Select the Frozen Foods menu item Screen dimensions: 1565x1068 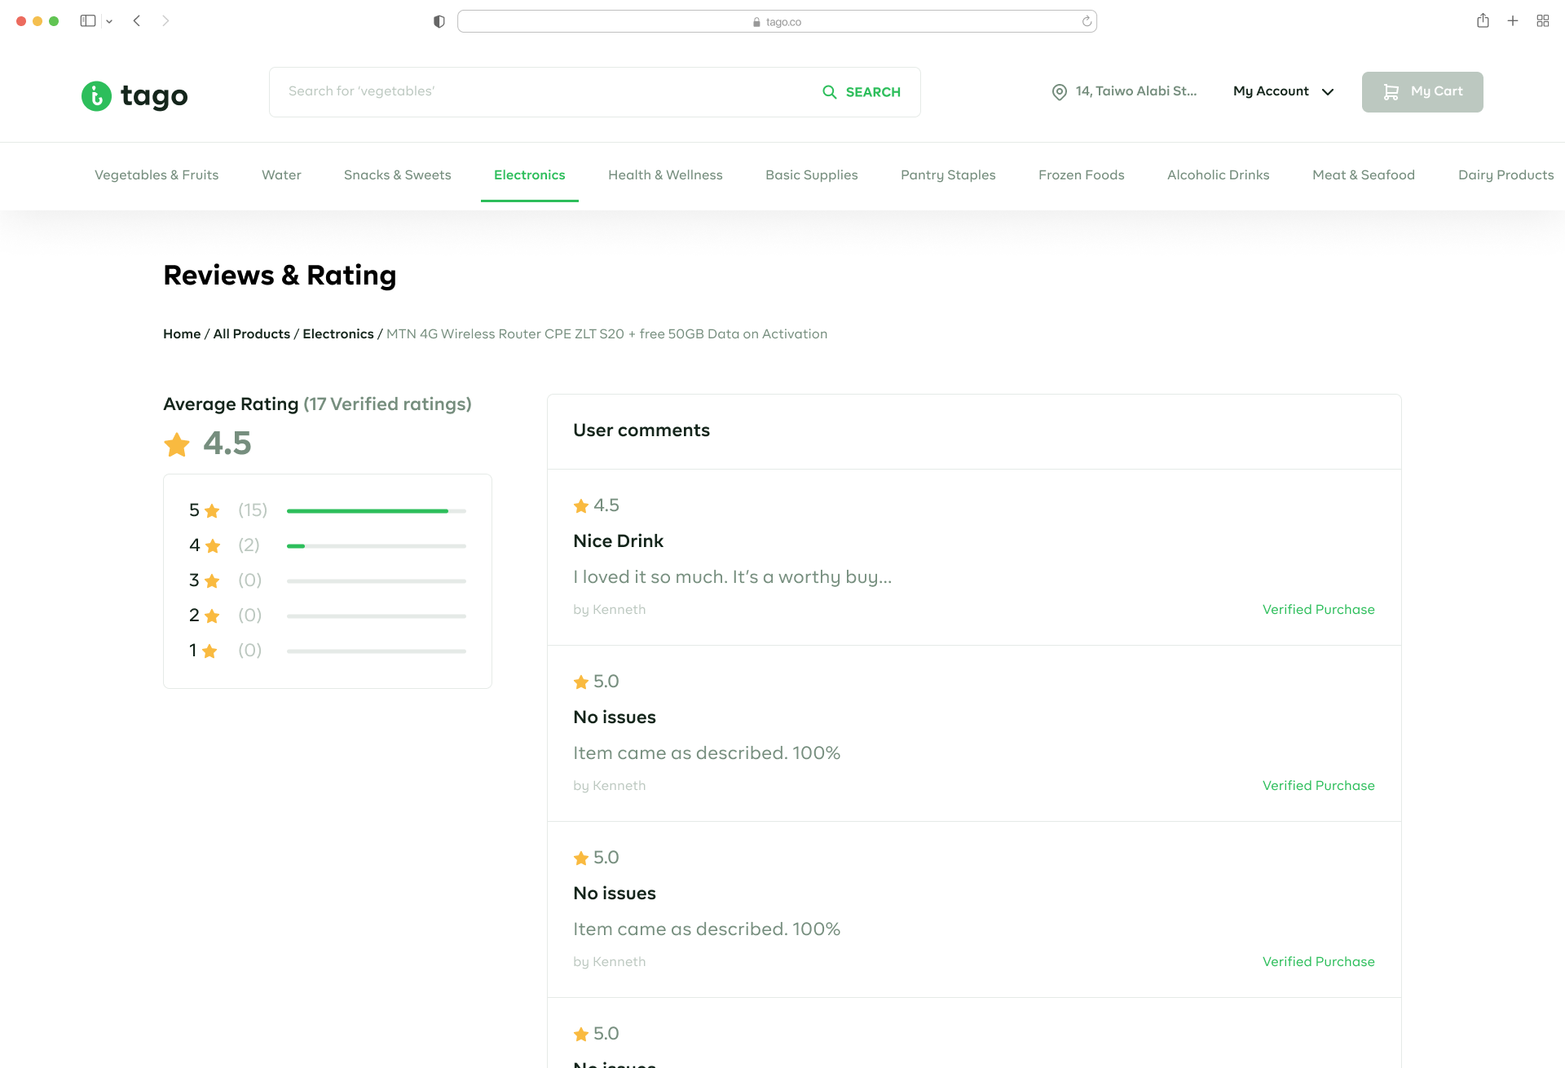point(1081,174)
